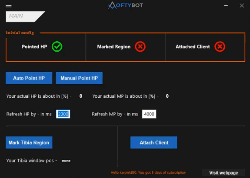Screen dimensions: 250x178
Task: Open the hamburger menu icon
Action: tap(8, 5)
